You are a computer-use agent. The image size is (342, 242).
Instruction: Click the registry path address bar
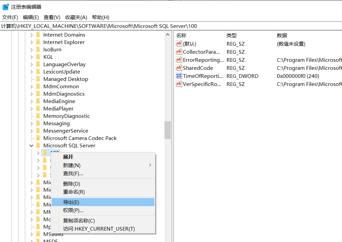click(171, 26)
